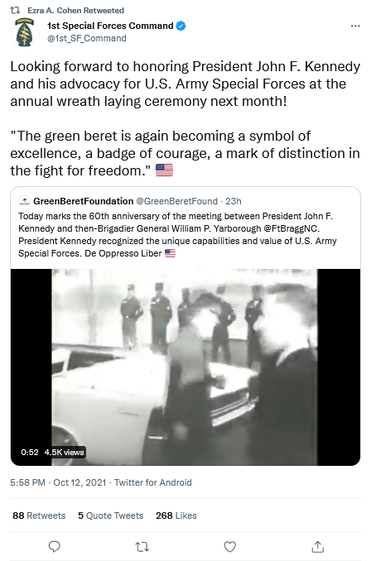This screenshot has height=561, width=371.
Task: Click the @1st_SF_Command handle
Action: (87, 38)
